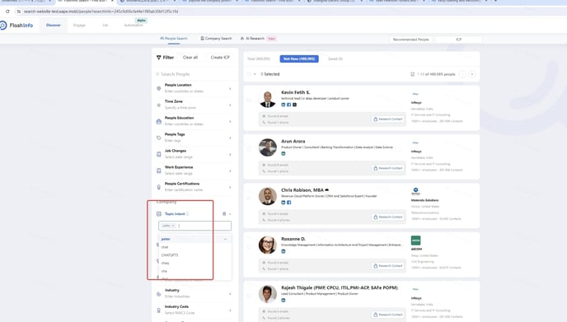The height and width of the screenshot is (322, 567).
Task: Click the People Location pin icon
Action: coord(158,89)
